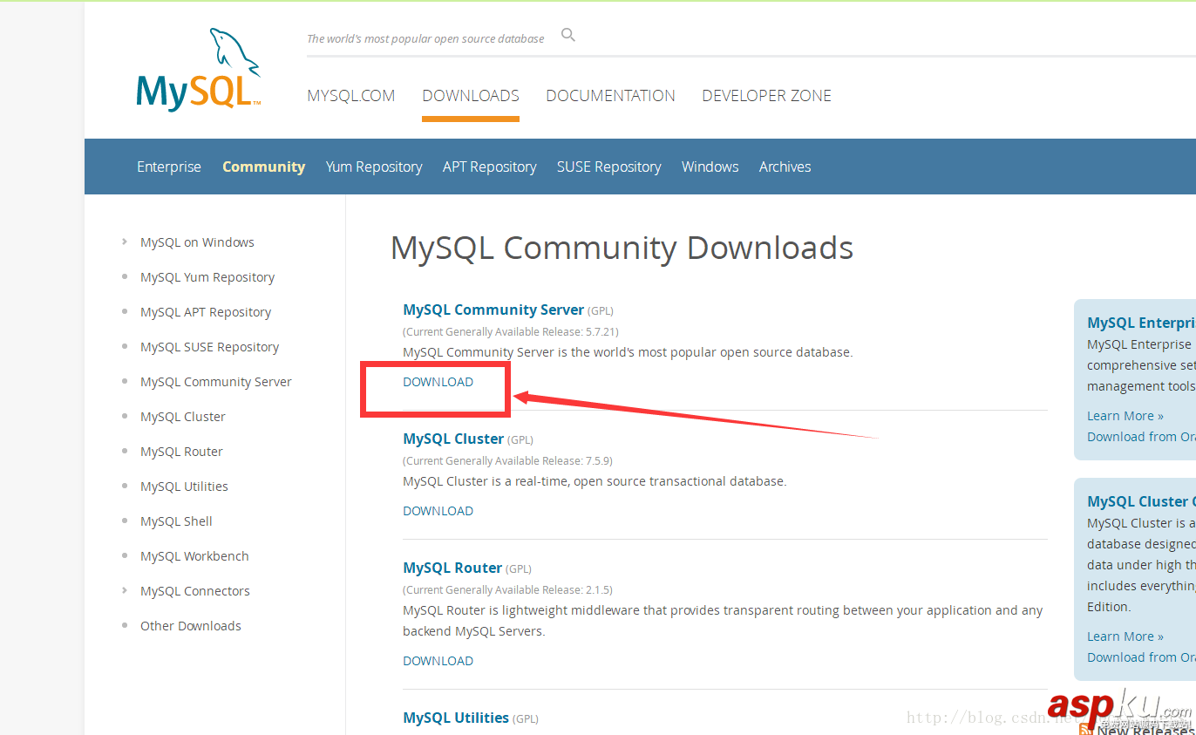
Task: Click text 'Current Generally Available Release: 5.7.21'
Action: click(511, 331)
